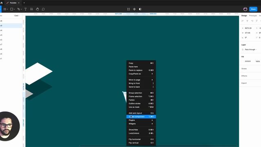Toggle Show/Hide in the context menu
Viewport: 261px width, 147px height.
[x=141, y=130]
